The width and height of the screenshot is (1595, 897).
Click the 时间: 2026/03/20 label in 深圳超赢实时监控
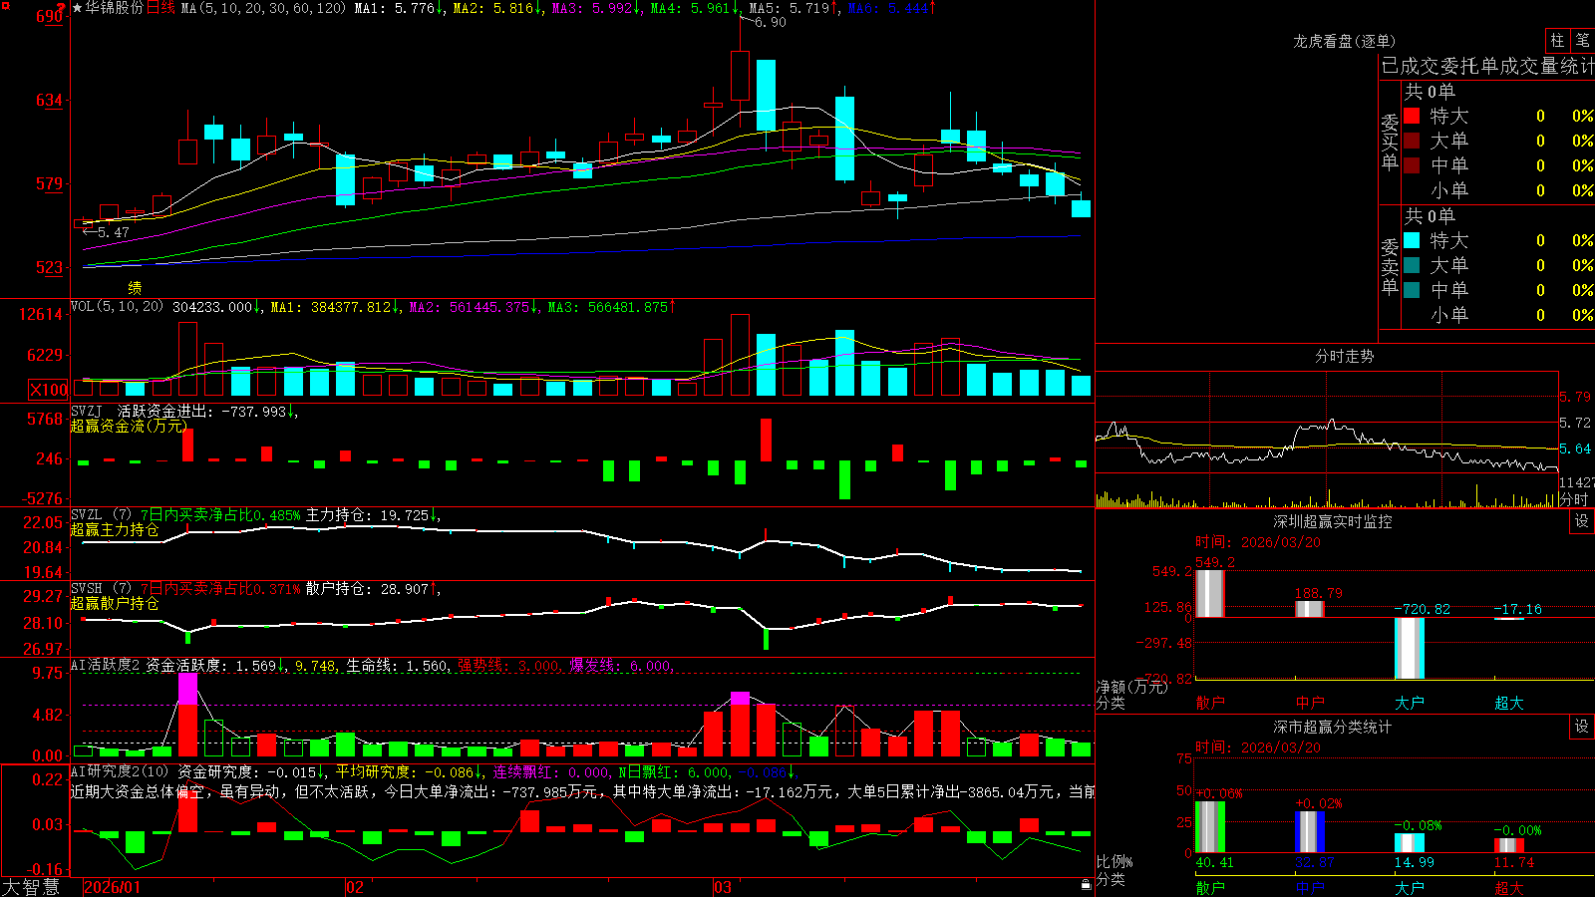1258,542
